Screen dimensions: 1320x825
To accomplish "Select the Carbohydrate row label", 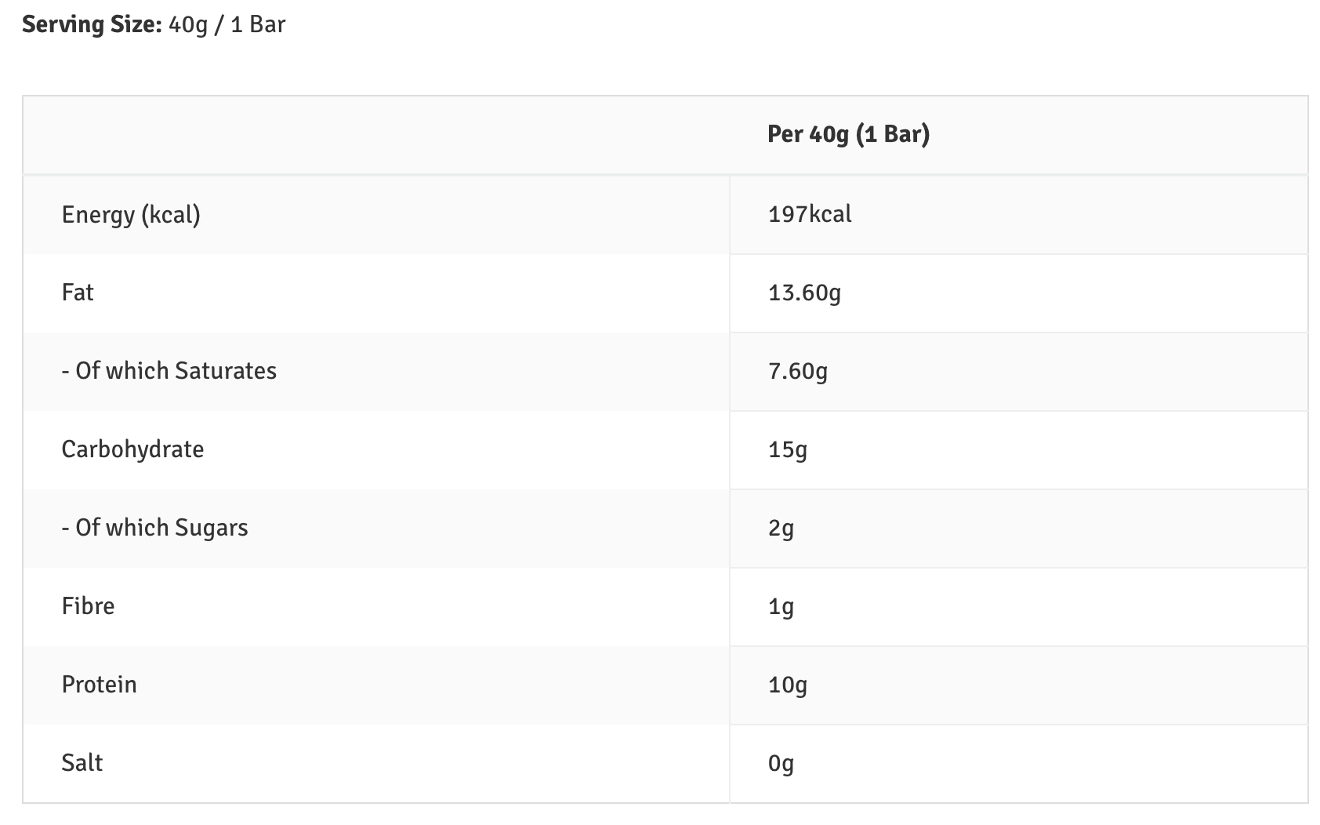I will pyautogui.click(x=132, y=449).
